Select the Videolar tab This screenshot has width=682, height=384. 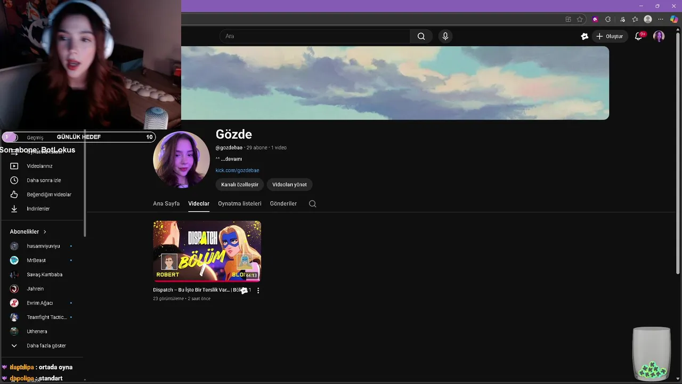tap(199, 204)
